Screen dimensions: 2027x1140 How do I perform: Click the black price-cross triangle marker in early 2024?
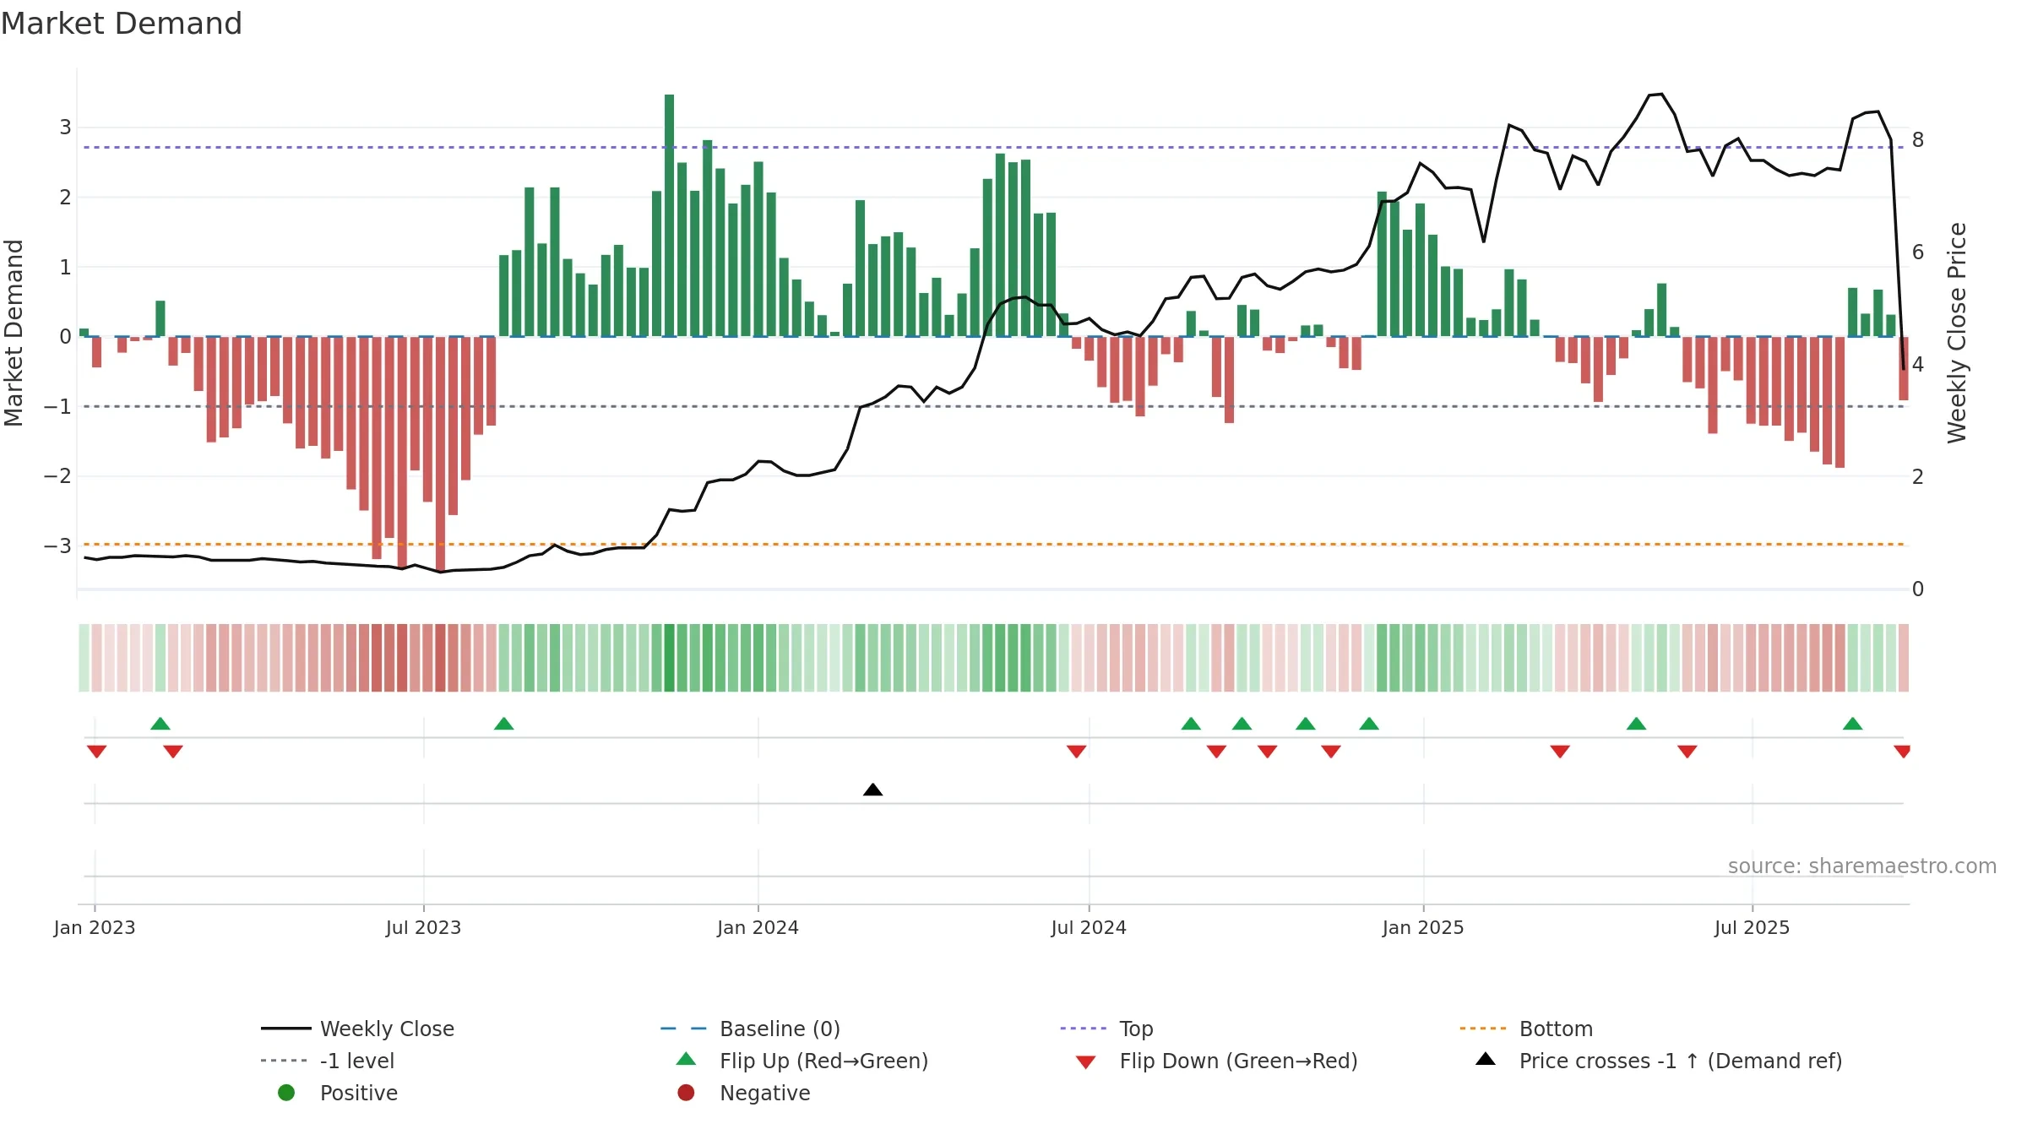tap(873, 790)
